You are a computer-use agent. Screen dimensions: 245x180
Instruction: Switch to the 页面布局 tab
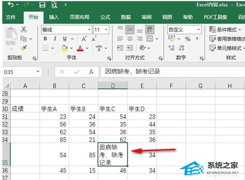pos(80,17)
